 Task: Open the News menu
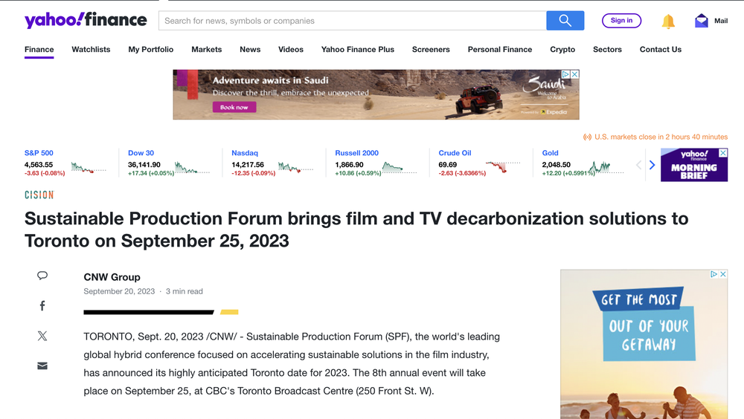point(250,49)
